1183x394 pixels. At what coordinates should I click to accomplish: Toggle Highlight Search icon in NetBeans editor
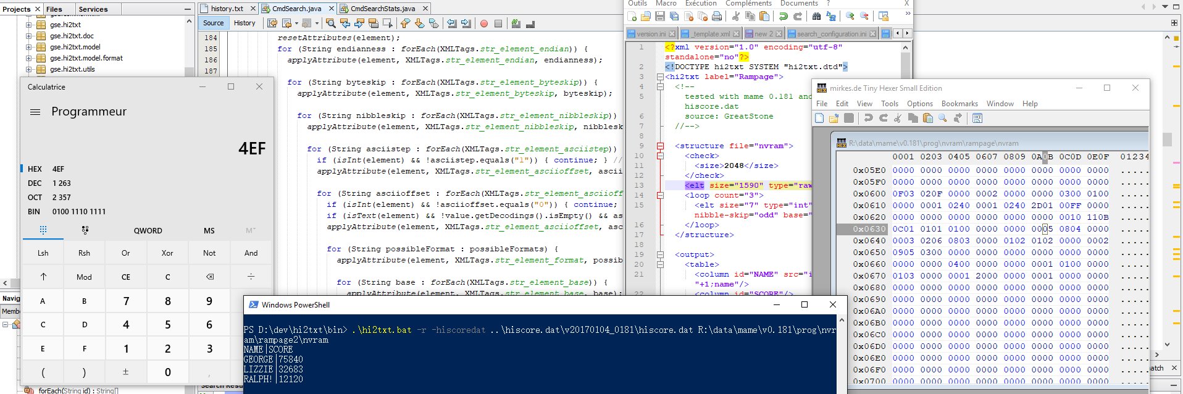pos(374,23)
